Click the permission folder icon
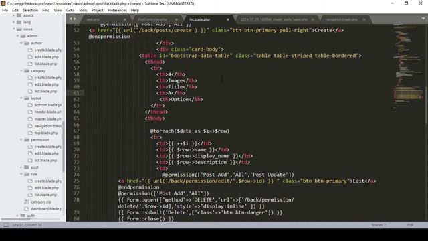Image resolution: width=428 pixels, height=241 pixels. (27, 140)
